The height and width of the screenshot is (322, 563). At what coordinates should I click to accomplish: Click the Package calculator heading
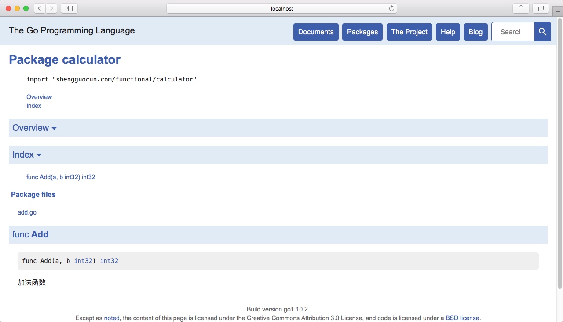(x=65, y=59)
